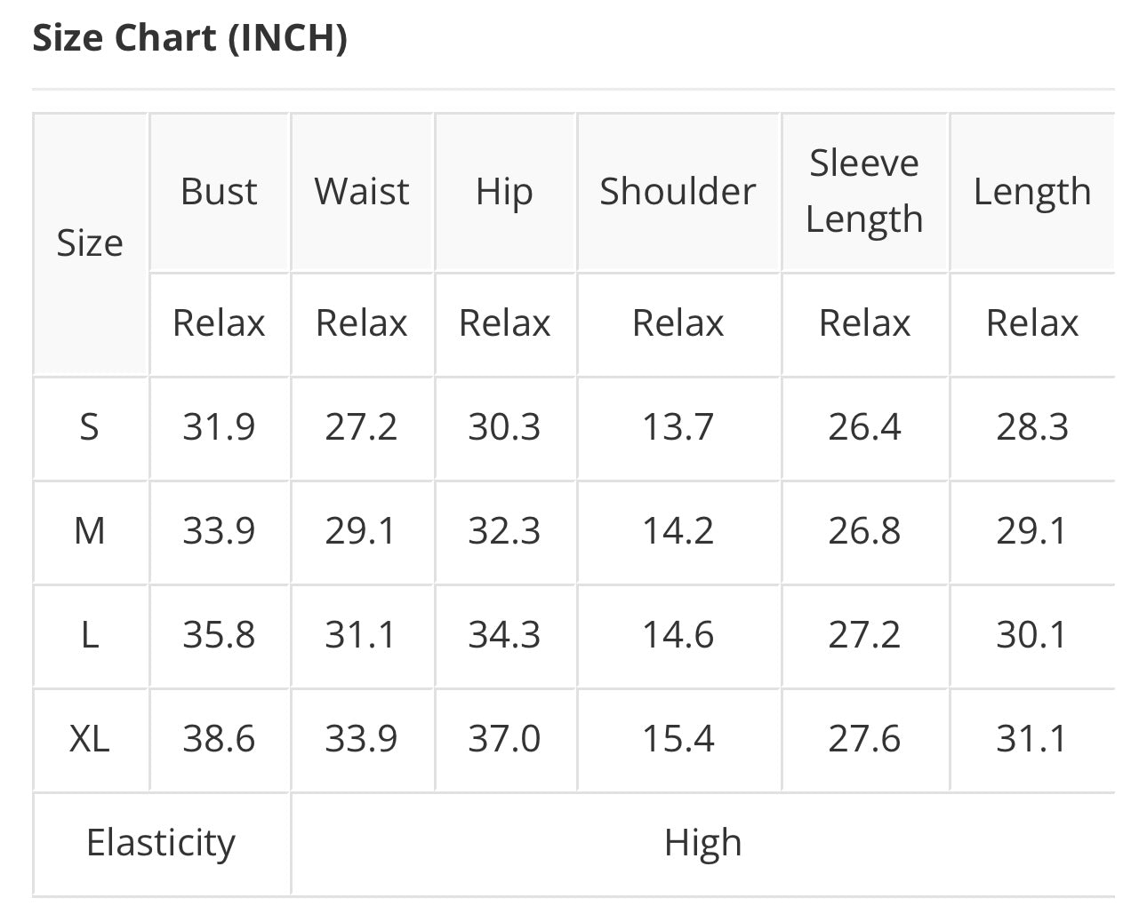Select the Size header cell

click(90, 243)
